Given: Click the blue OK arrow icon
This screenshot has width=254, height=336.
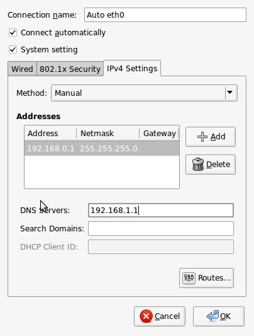Looking at the screenshot, I should click(213, 316).
